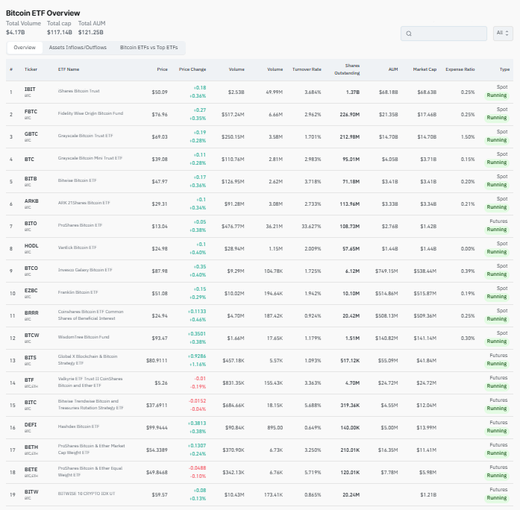Open Bitcoin ETFs vs Top ETFs tab

(x=148, y=48)
